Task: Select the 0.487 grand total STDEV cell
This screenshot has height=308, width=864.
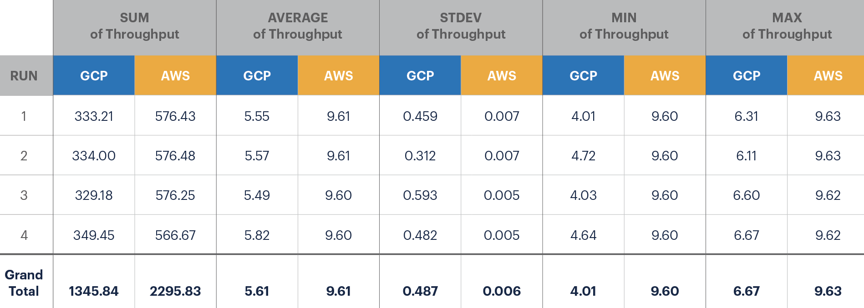Action: [420, 291]
